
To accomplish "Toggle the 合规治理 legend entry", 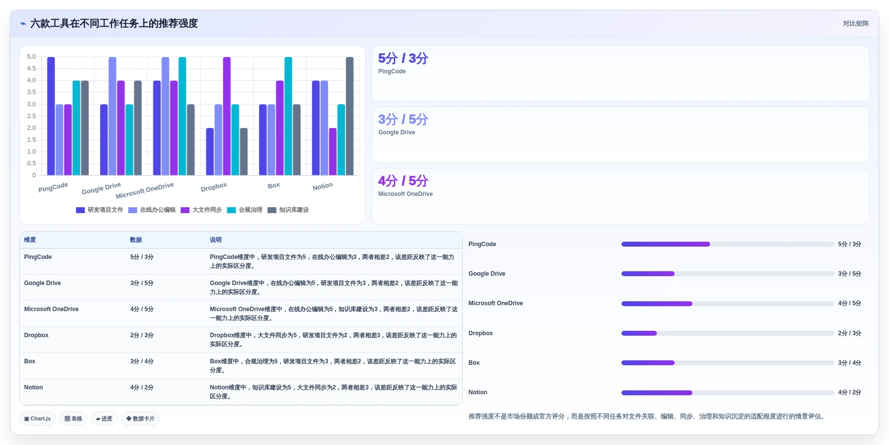I will point(244,210).
